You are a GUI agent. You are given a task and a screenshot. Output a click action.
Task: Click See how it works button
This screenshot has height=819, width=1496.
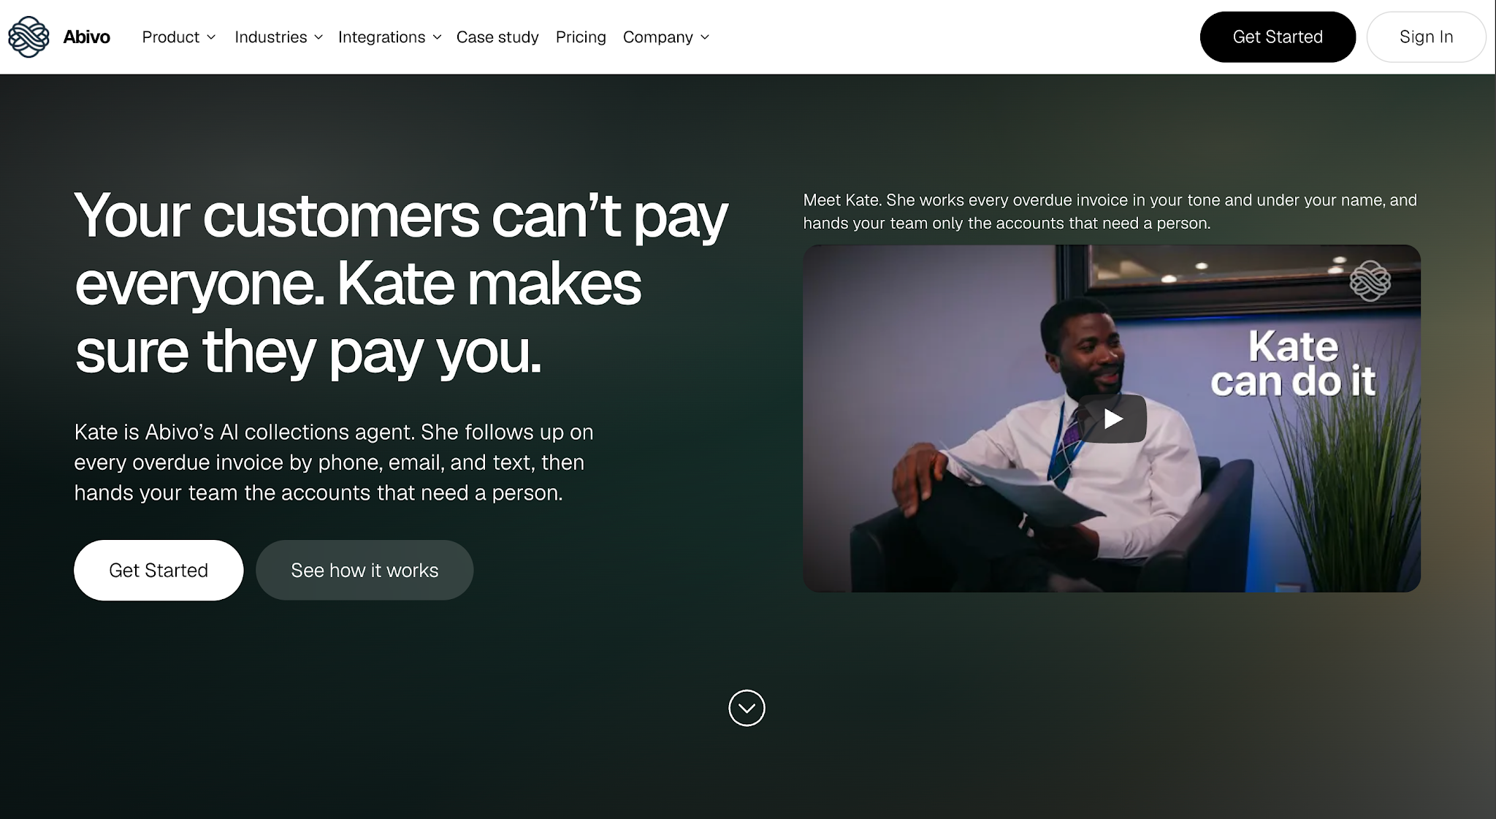(365, 570)
